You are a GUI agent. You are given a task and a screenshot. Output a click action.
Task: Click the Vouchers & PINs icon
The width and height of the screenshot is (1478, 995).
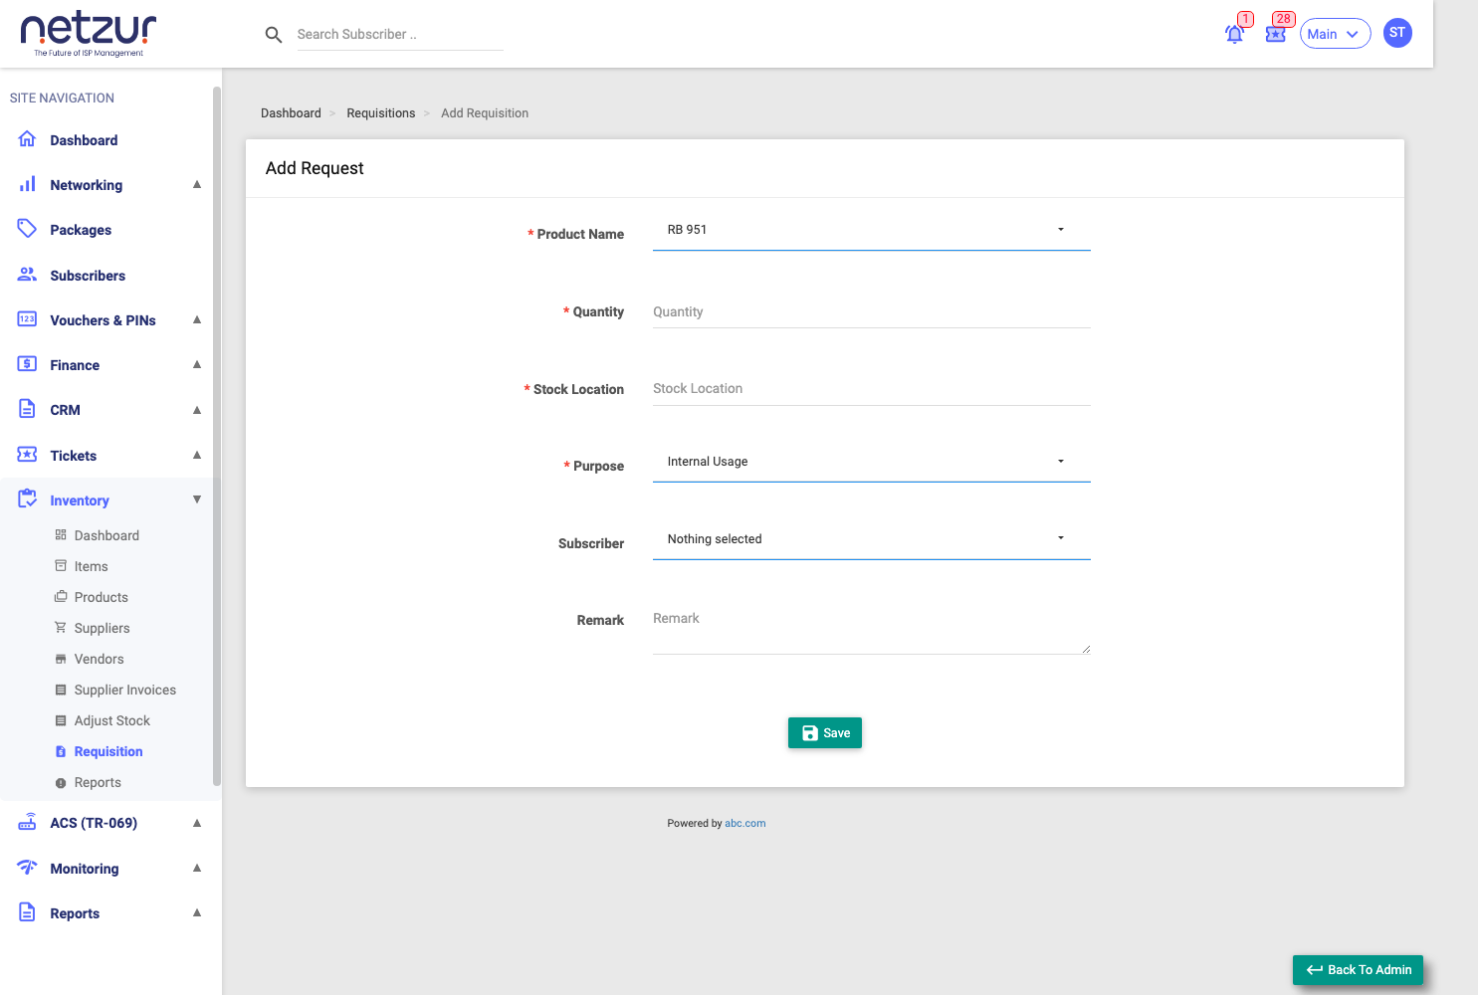click(28, 319)
